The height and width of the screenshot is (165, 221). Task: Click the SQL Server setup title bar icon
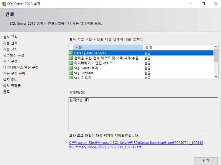(x=4, y=4)
